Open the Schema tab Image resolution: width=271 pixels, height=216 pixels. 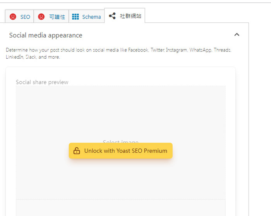(86, 17)
